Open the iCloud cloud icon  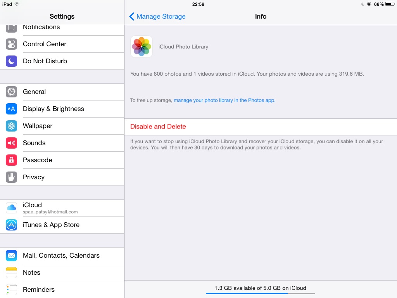pos(11,208)
